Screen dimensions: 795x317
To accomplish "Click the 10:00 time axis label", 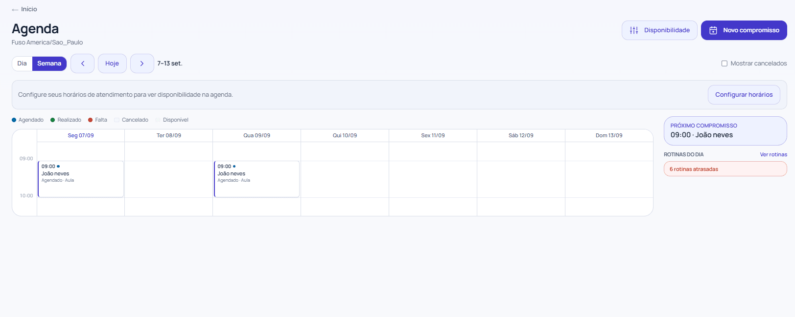I will click(x=26, y=196).
